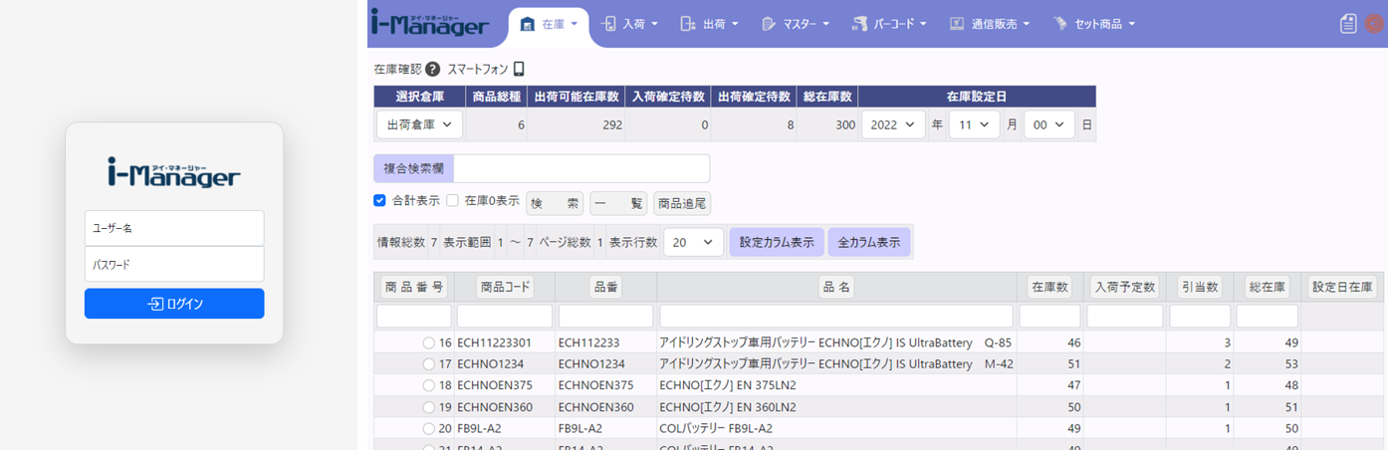Viewport: 1388px width, 450px height.
Task: Open the 入荷 menu
Action: tap(630, 24)
